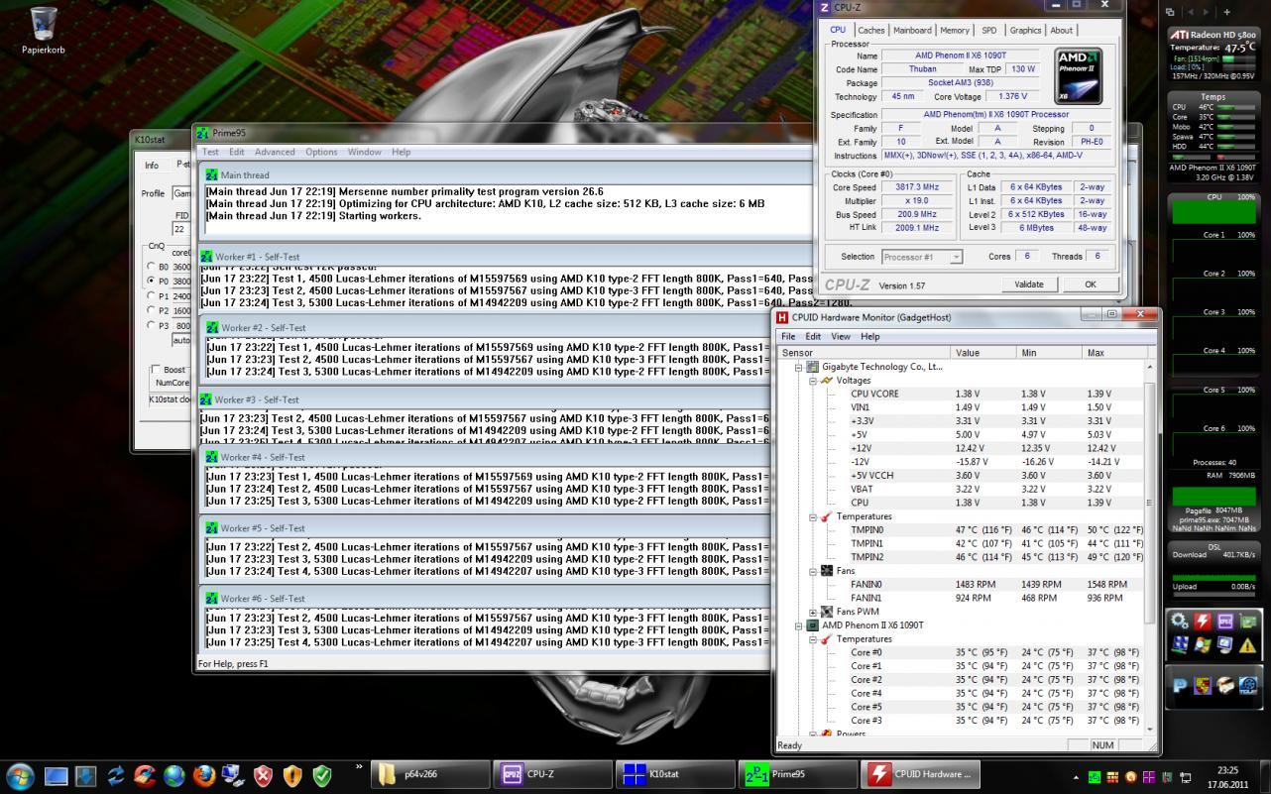1271x794 pixels.
Task: Expand the Fans PWM tree node
Action: tap(813, 612)
